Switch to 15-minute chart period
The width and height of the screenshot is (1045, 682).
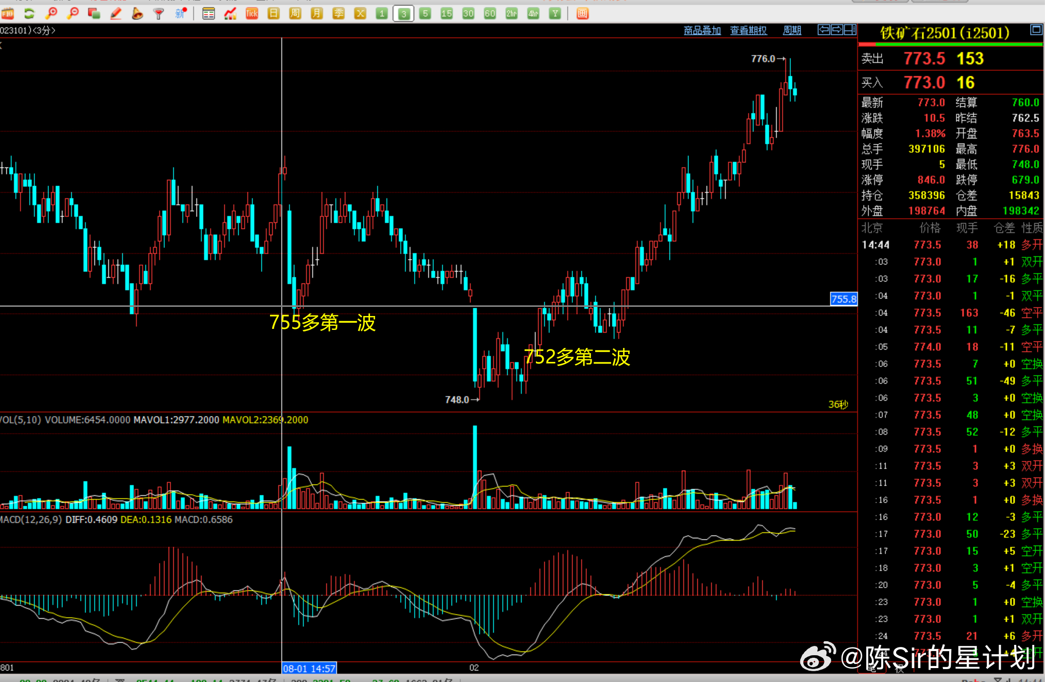tap(446, 13)
